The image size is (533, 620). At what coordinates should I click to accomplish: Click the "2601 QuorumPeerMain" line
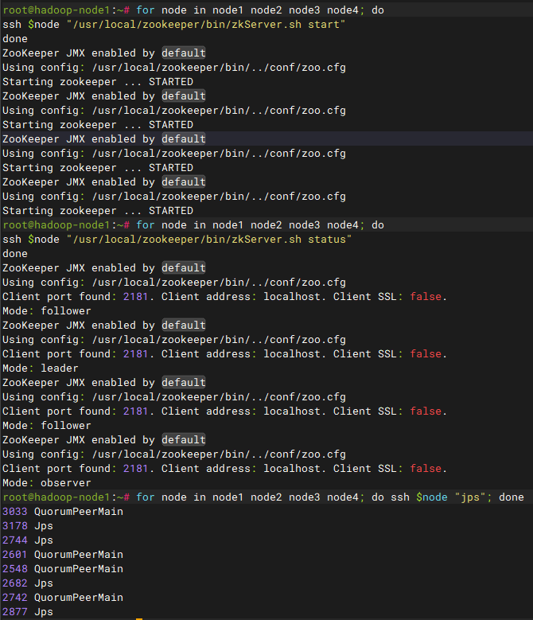63,555
